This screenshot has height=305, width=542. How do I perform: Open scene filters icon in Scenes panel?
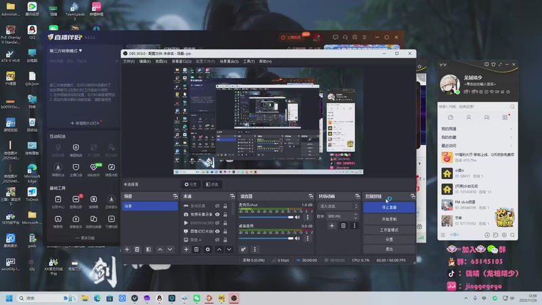click(x=148, y=249)
